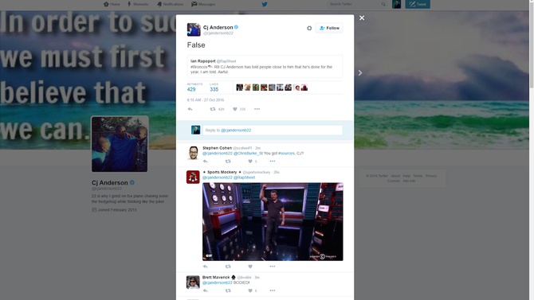Open quoted Ian Rapoport tweet
This screenshot has width=534, height=300.
pyautogui.click(x=265, y=66)
